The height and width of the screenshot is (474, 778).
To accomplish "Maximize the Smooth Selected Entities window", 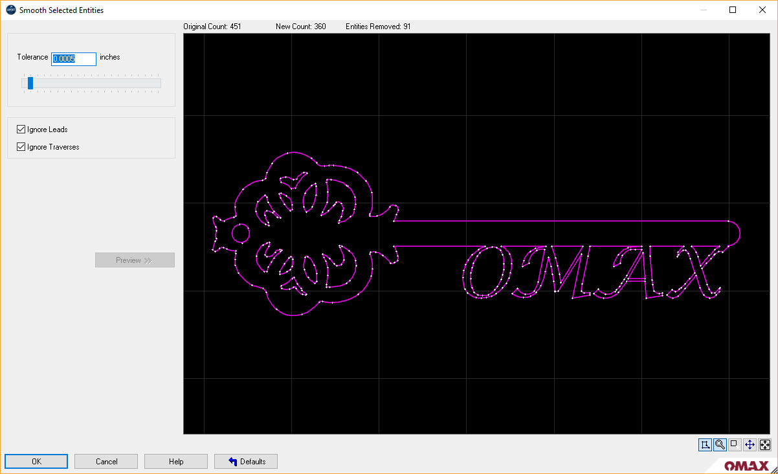I will click(733, 10).
